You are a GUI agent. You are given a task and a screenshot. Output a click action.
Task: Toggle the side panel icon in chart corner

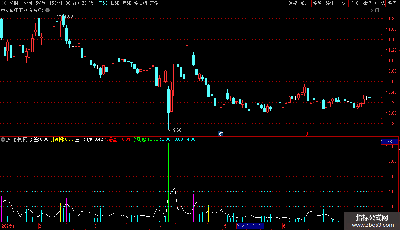click(377, 11)
